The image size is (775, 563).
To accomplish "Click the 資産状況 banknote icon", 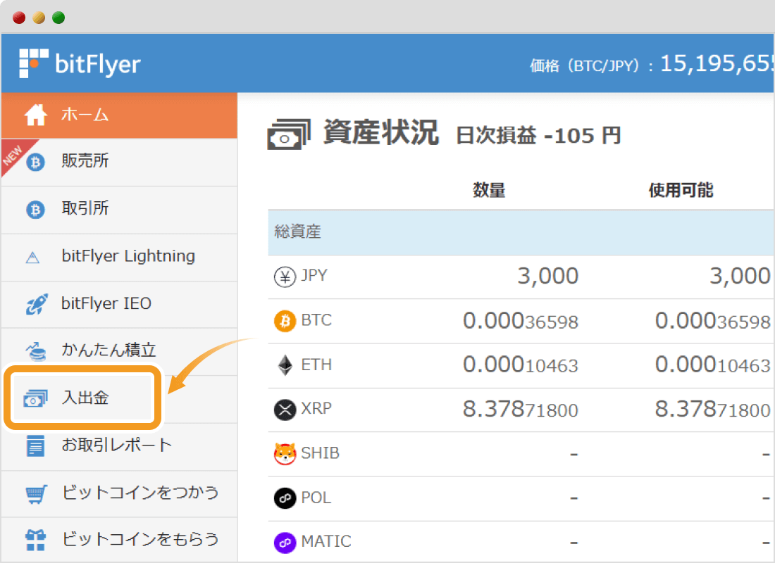I will pos(288,132).
